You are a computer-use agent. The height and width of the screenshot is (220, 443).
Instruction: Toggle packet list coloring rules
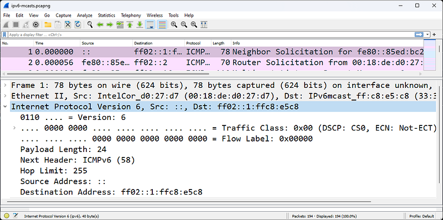162,25
